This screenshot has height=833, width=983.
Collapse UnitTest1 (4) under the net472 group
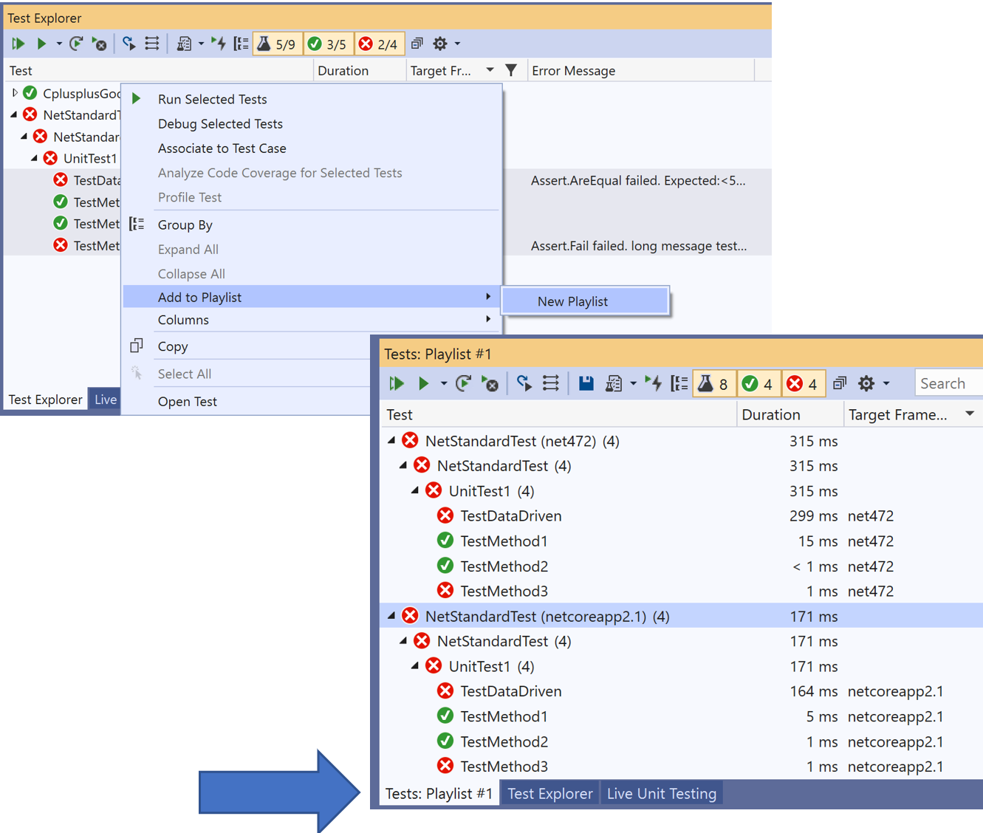click(415, 490)
